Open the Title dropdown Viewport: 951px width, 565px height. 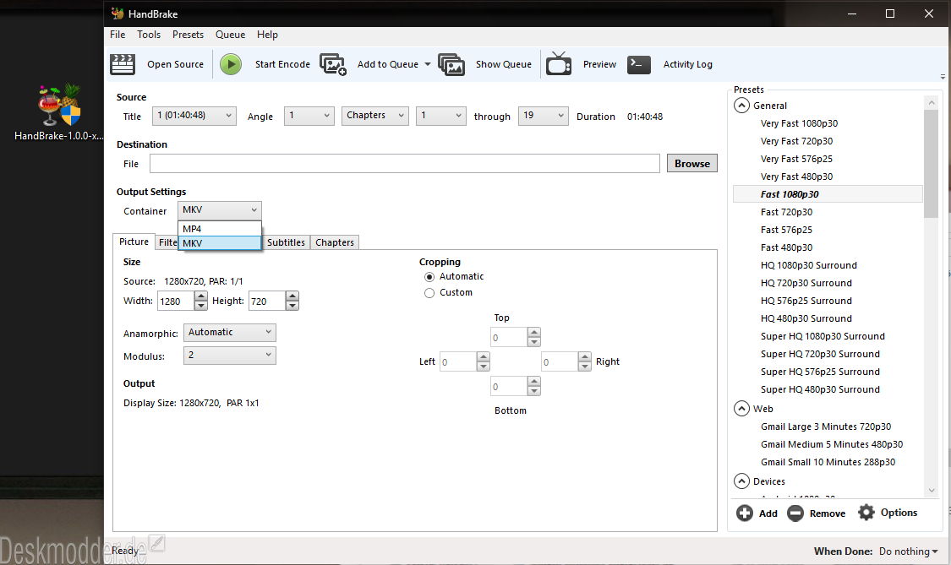(194, 116)
